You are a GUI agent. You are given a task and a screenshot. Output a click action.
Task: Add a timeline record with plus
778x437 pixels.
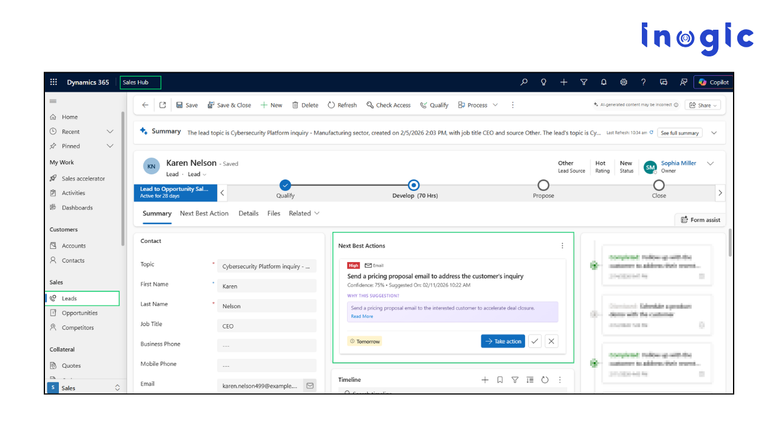[x=485, y=380]
